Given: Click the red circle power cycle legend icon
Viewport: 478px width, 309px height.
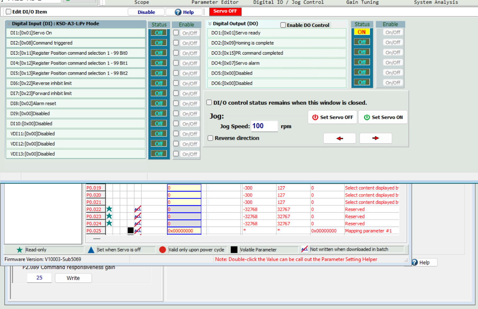Looking at the screenshot, I should click(x=163, y=250).
